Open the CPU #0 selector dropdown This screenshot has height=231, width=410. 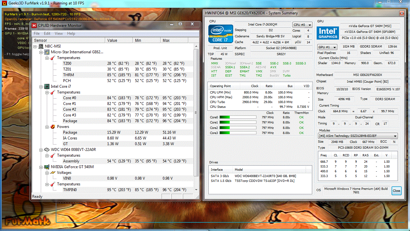pos(302,25)
